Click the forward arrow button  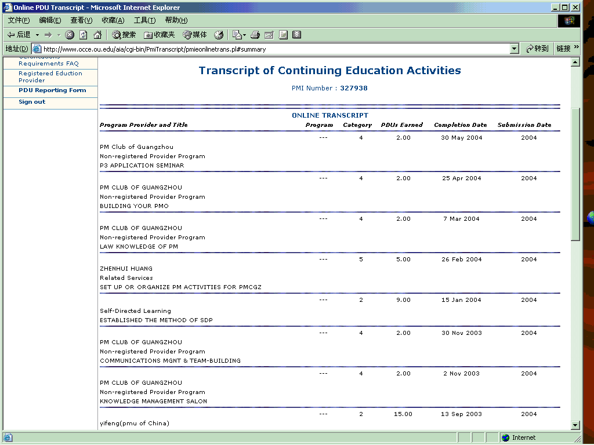48,35
